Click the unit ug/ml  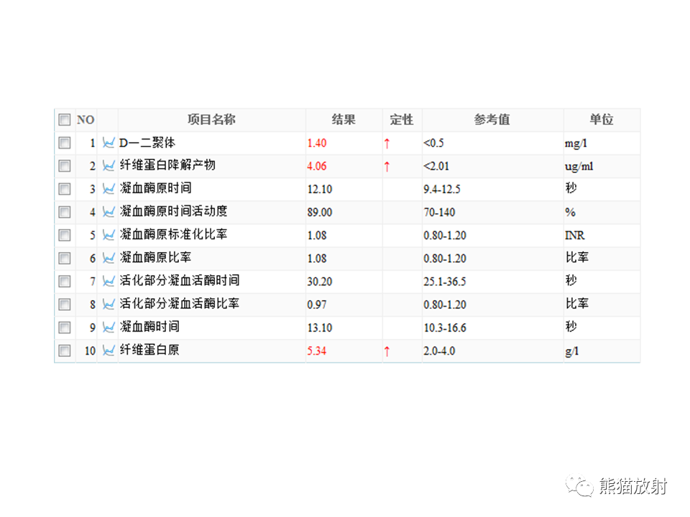tap(579, 167)
